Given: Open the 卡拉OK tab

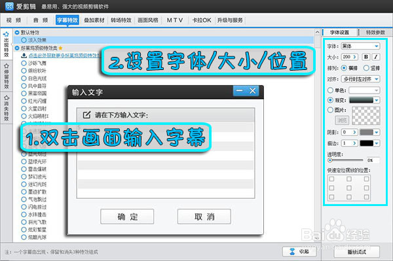Looking at the screenshot, I should pyautogui.click(x=202, y=20).
